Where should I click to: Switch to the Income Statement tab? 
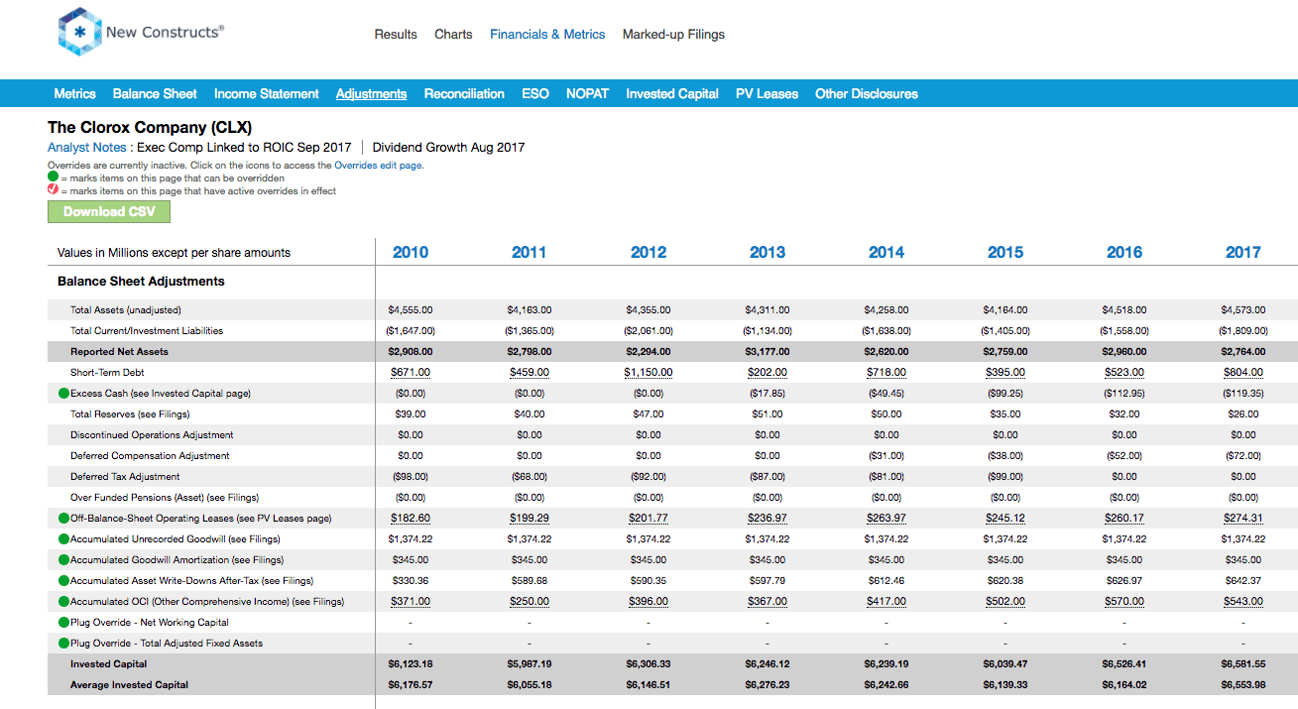coord(267,94)
